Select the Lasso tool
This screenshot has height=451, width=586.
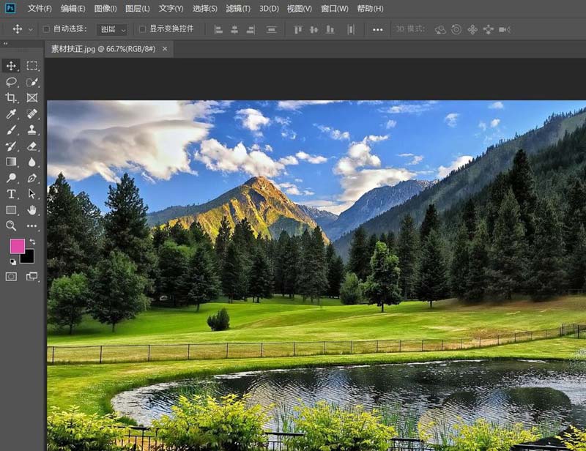pos(11,82)
